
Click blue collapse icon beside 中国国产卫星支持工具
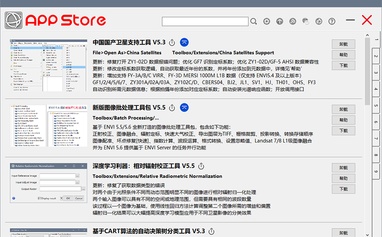click(184, 43)
